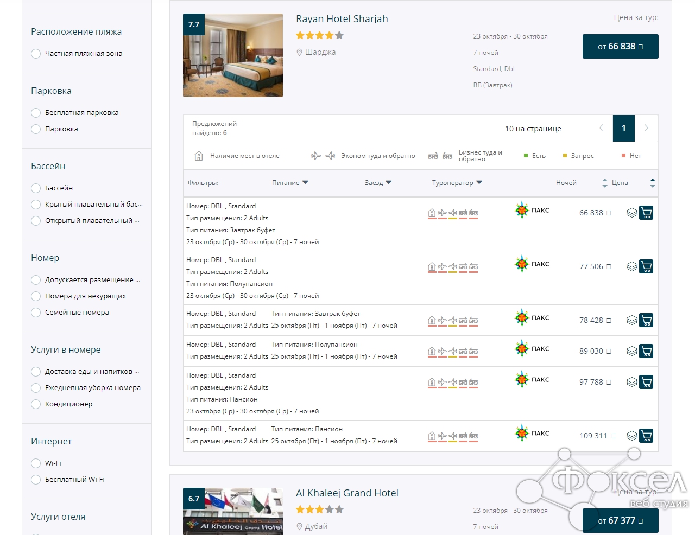This screenshot has width=695, height=535.
Task: Open the Туроператор filter dropdown
Action: pyautogui.click(x=457, y=183)
